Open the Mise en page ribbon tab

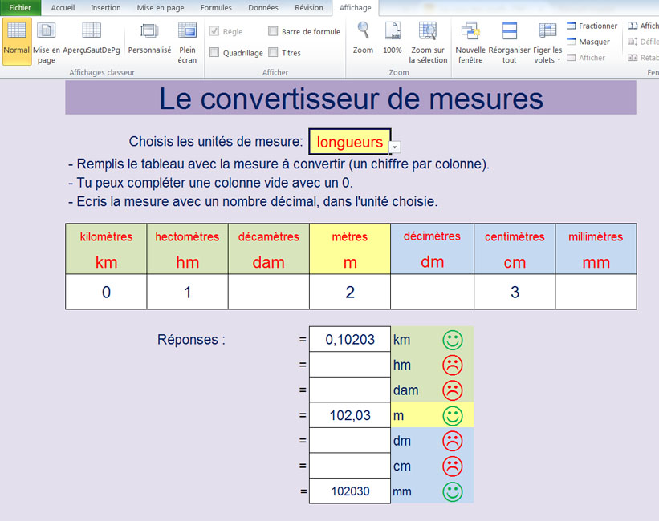coord(161,7)
